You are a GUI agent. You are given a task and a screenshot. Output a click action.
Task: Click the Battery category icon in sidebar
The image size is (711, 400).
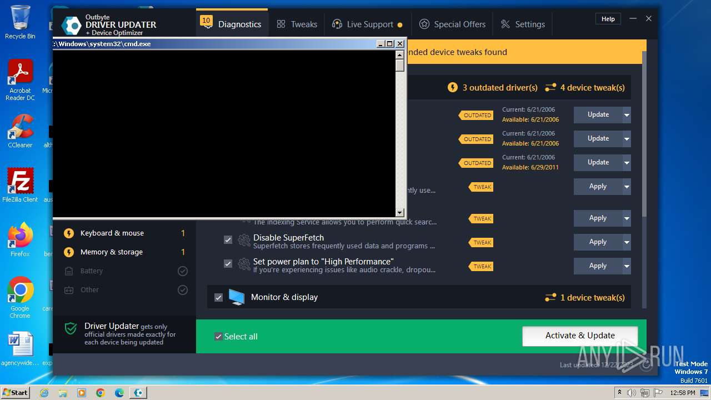69,271
